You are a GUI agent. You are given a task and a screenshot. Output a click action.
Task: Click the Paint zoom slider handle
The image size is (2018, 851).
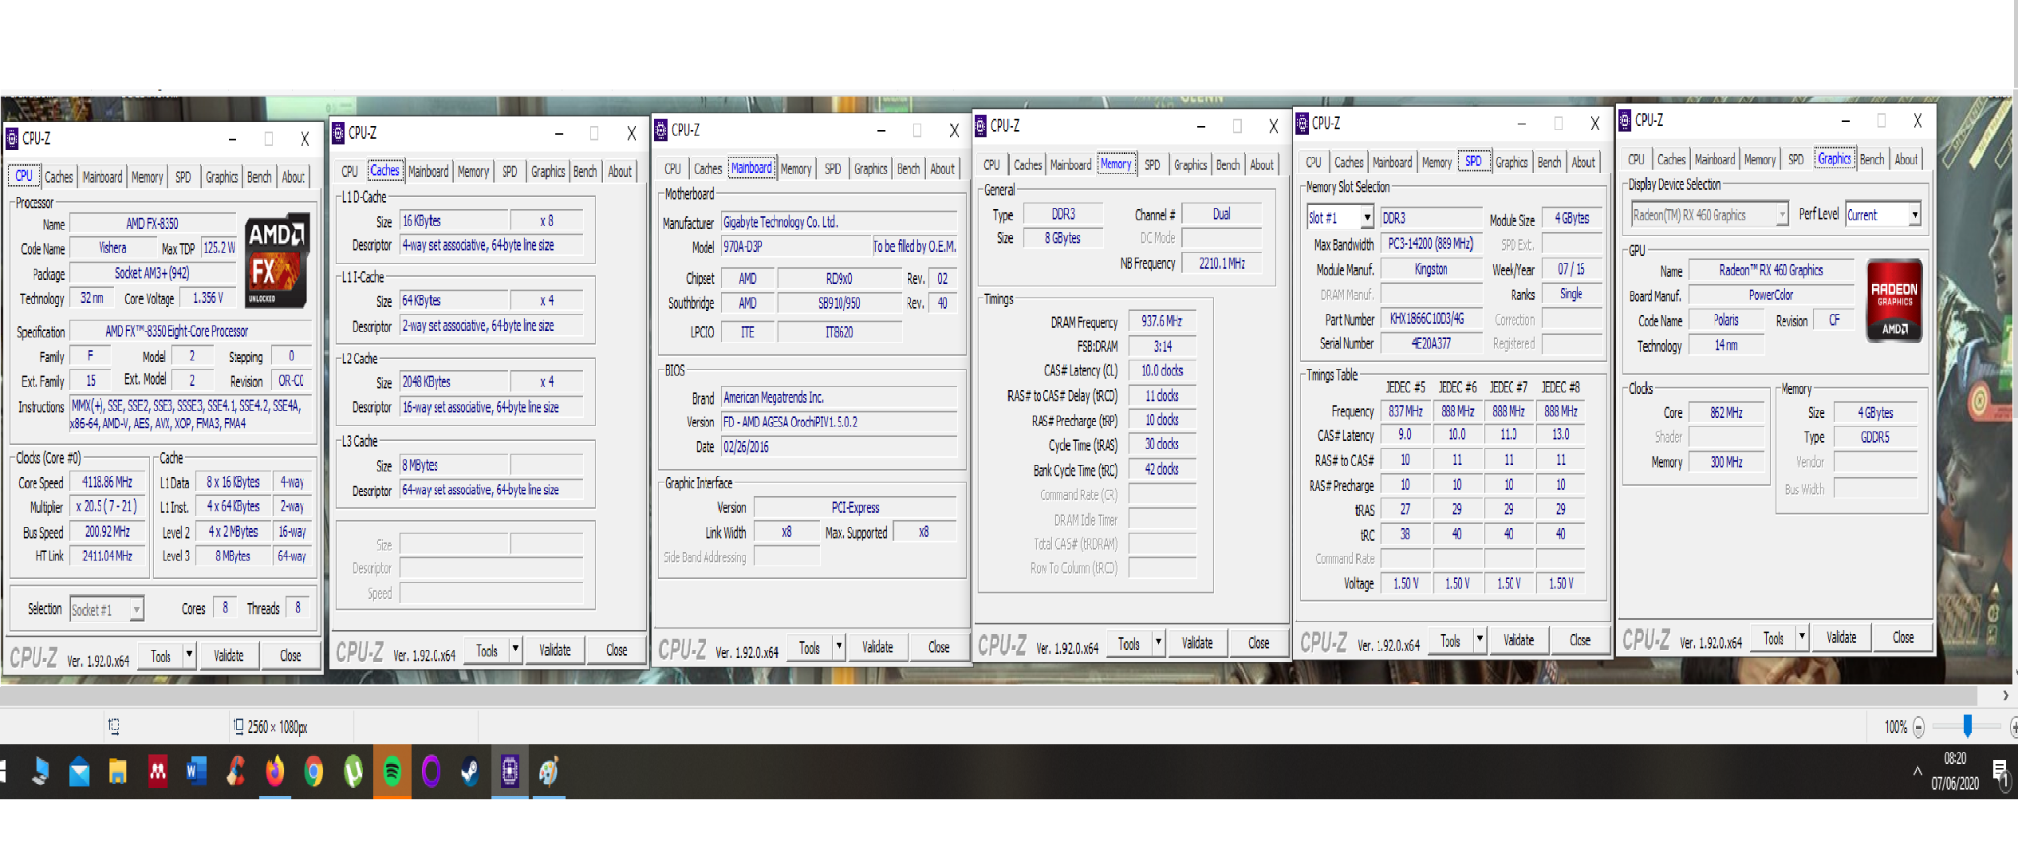(x=1968, y=727)
